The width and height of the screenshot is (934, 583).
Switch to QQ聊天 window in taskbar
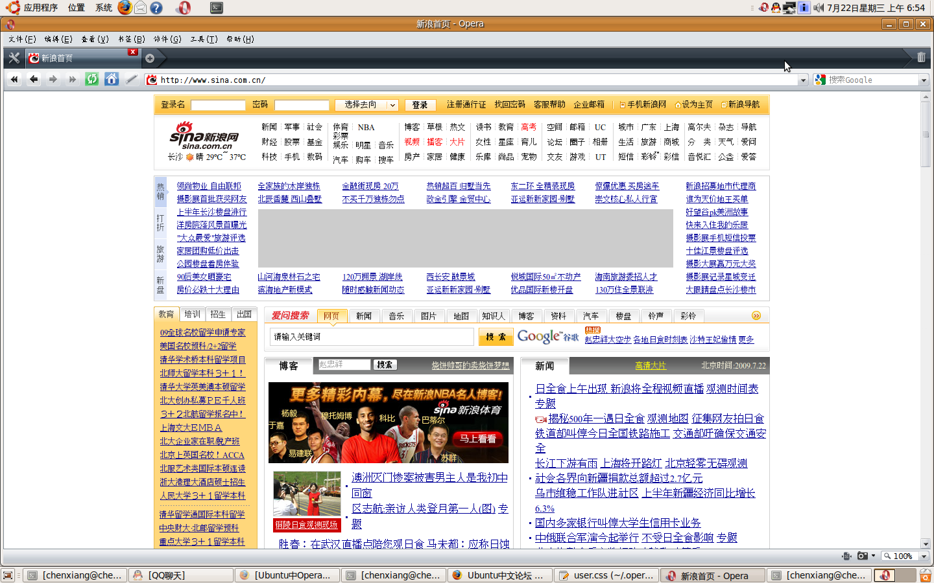pyautogui.click(x=181, y=575)
